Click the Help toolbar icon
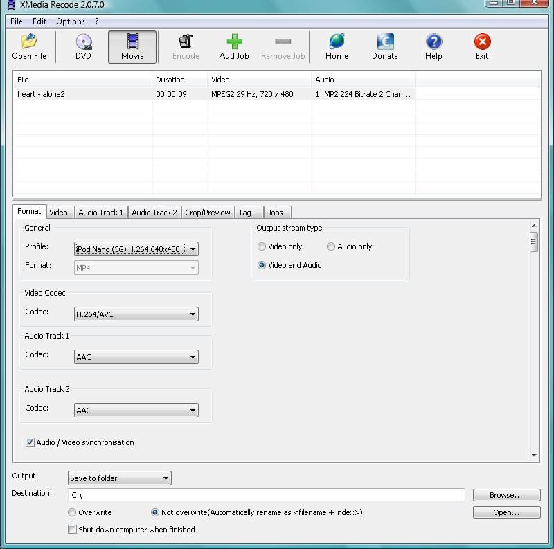 tap(433, 46)
